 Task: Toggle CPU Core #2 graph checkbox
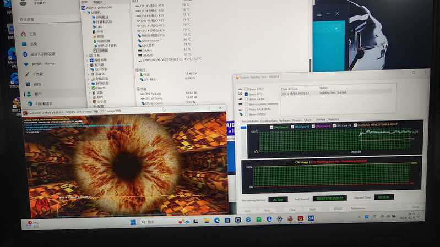coord(292,127)
